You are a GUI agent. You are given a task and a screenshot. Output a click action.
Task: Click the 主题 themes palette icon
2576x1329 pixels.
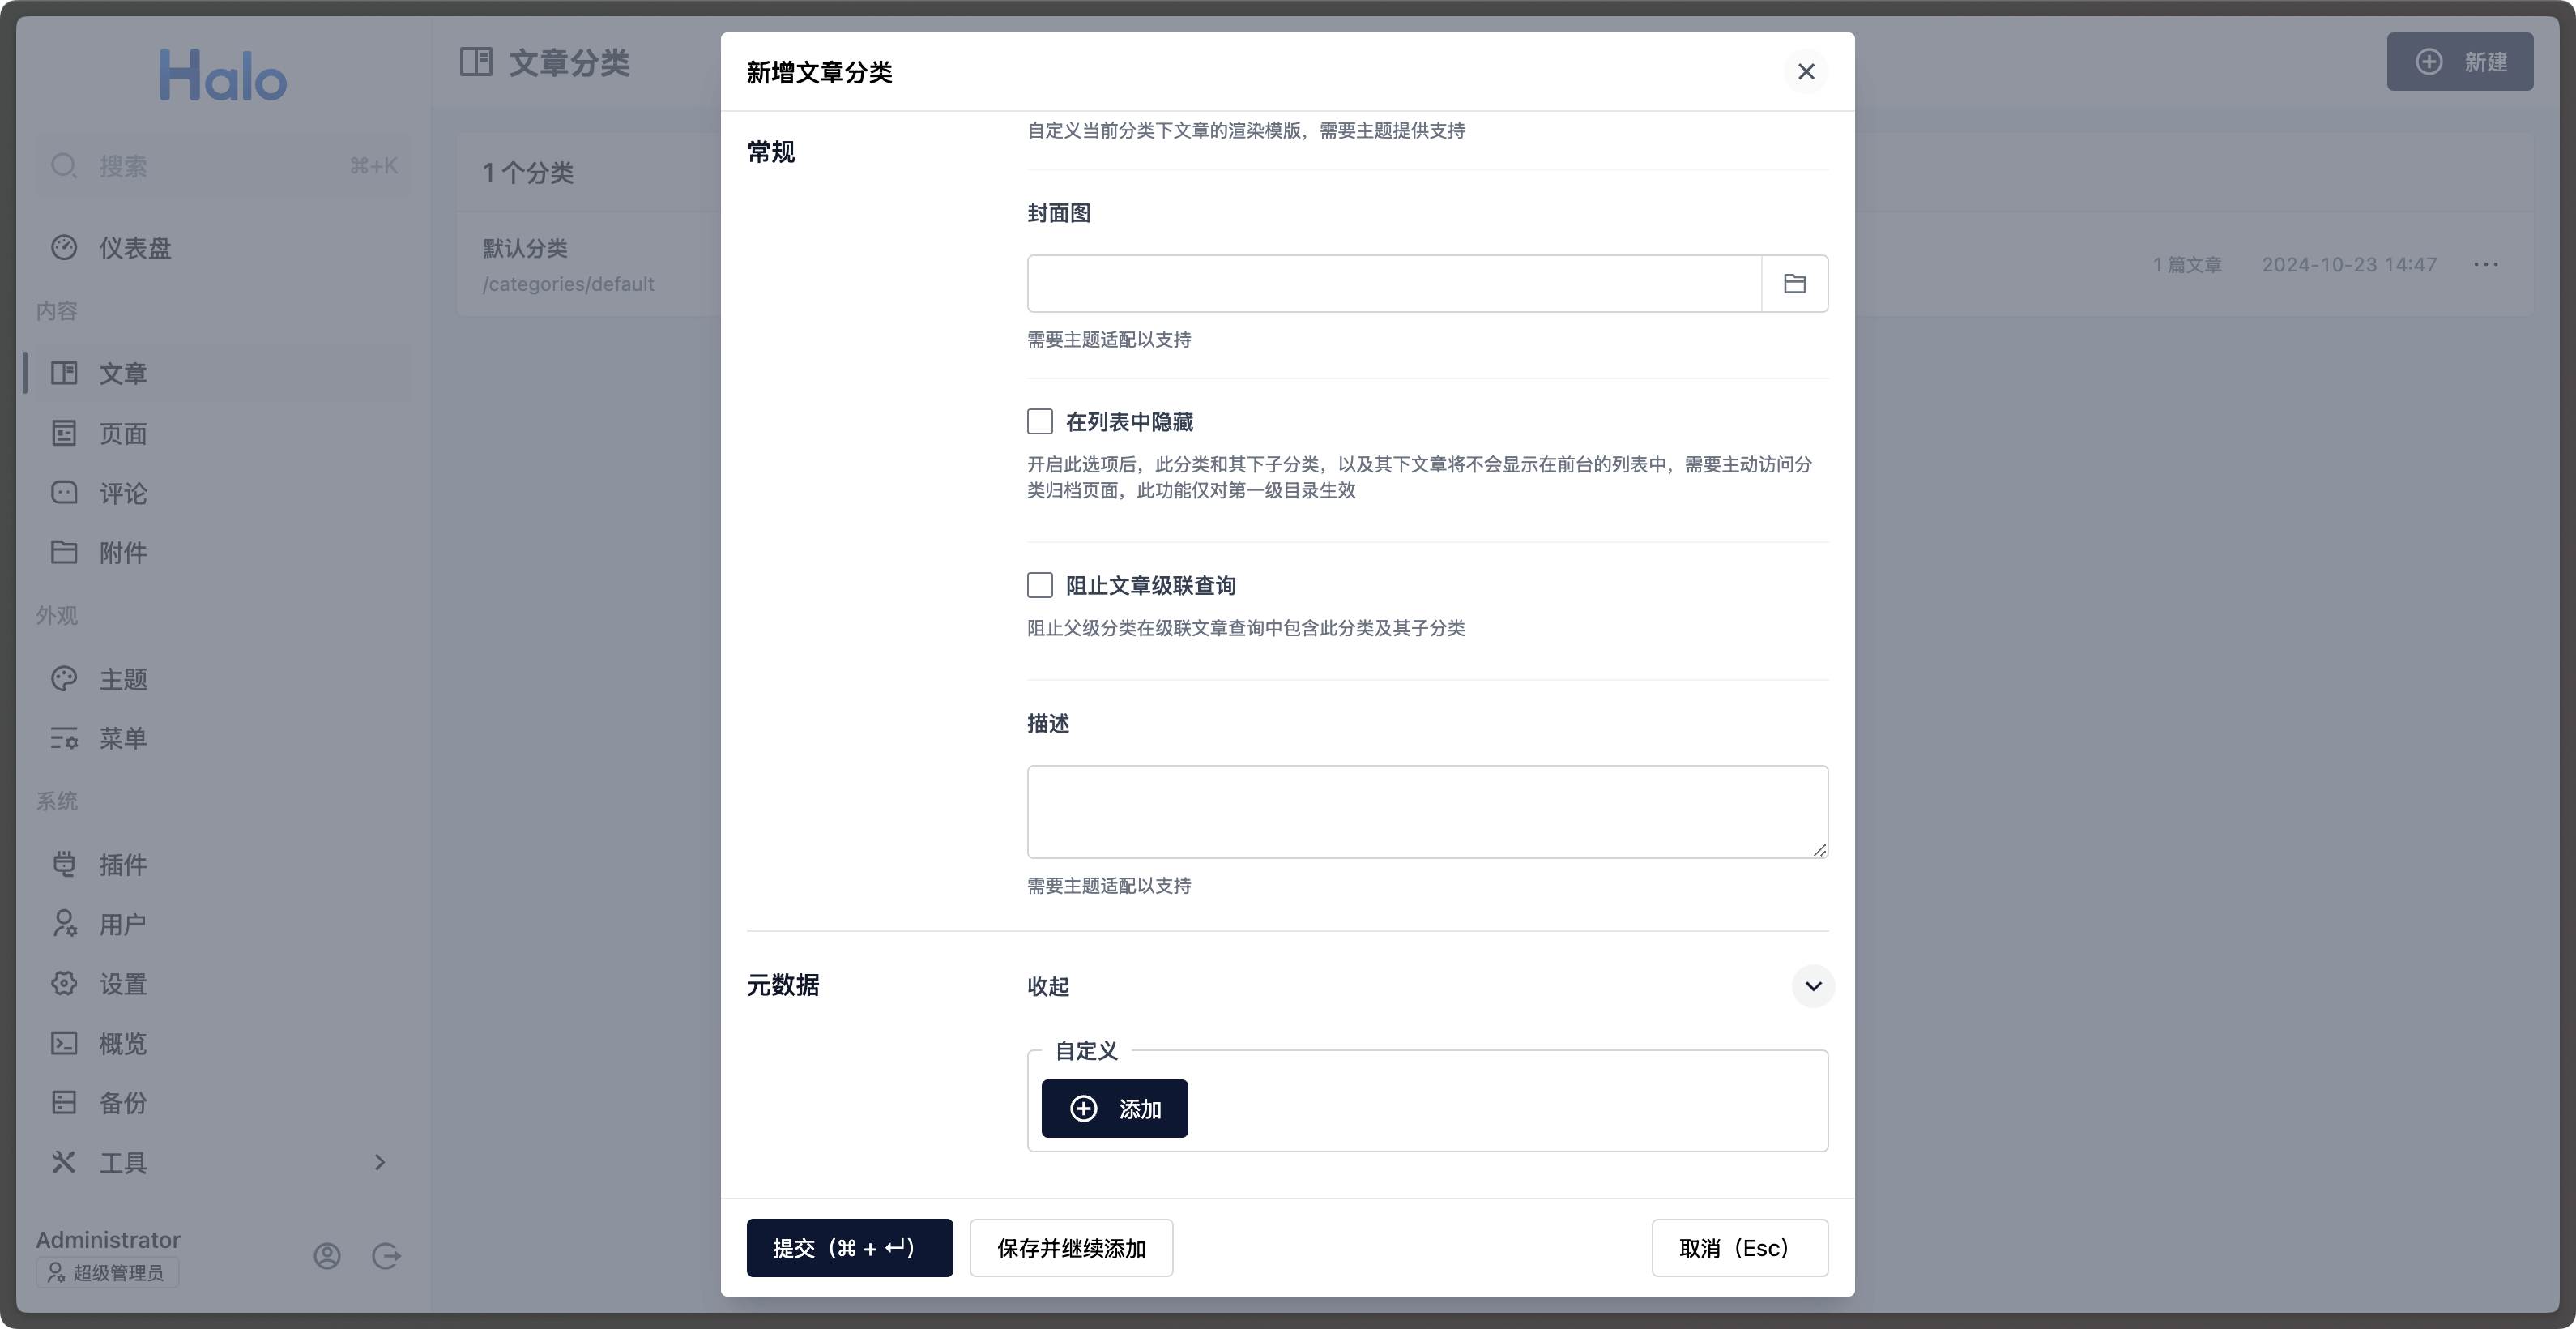click(64, 678)
